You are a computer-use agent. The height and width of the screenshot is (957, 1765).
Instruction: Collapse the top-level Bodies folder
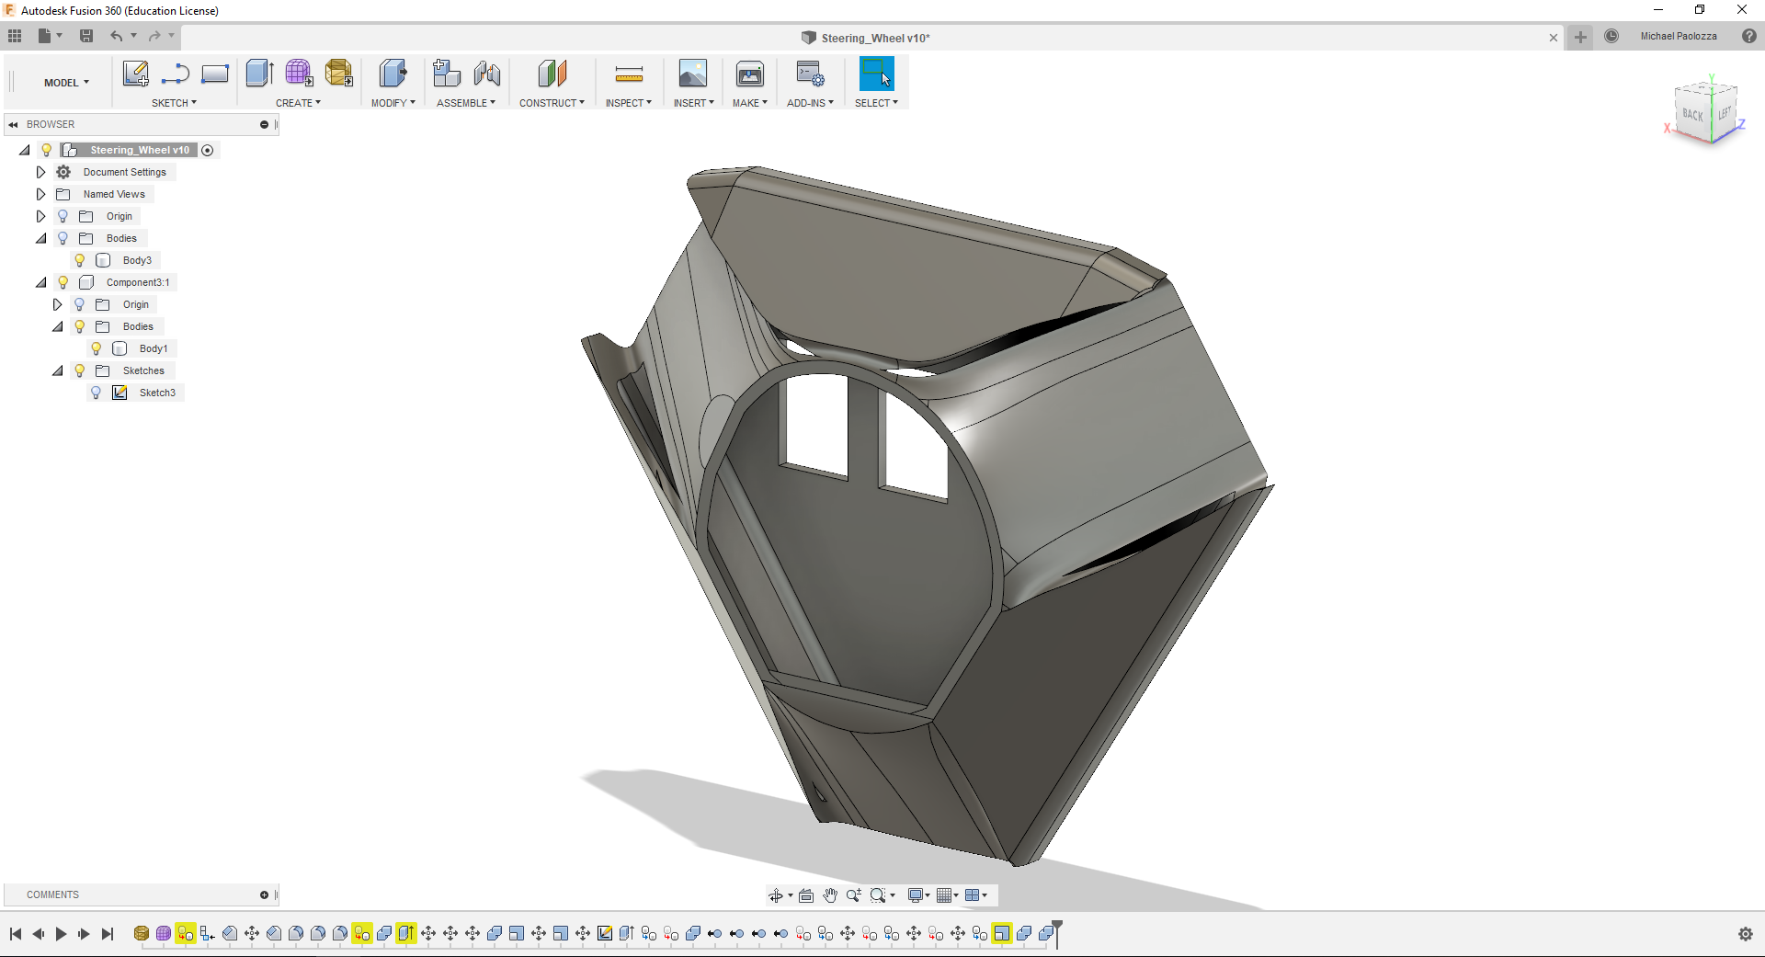point(40,238)
